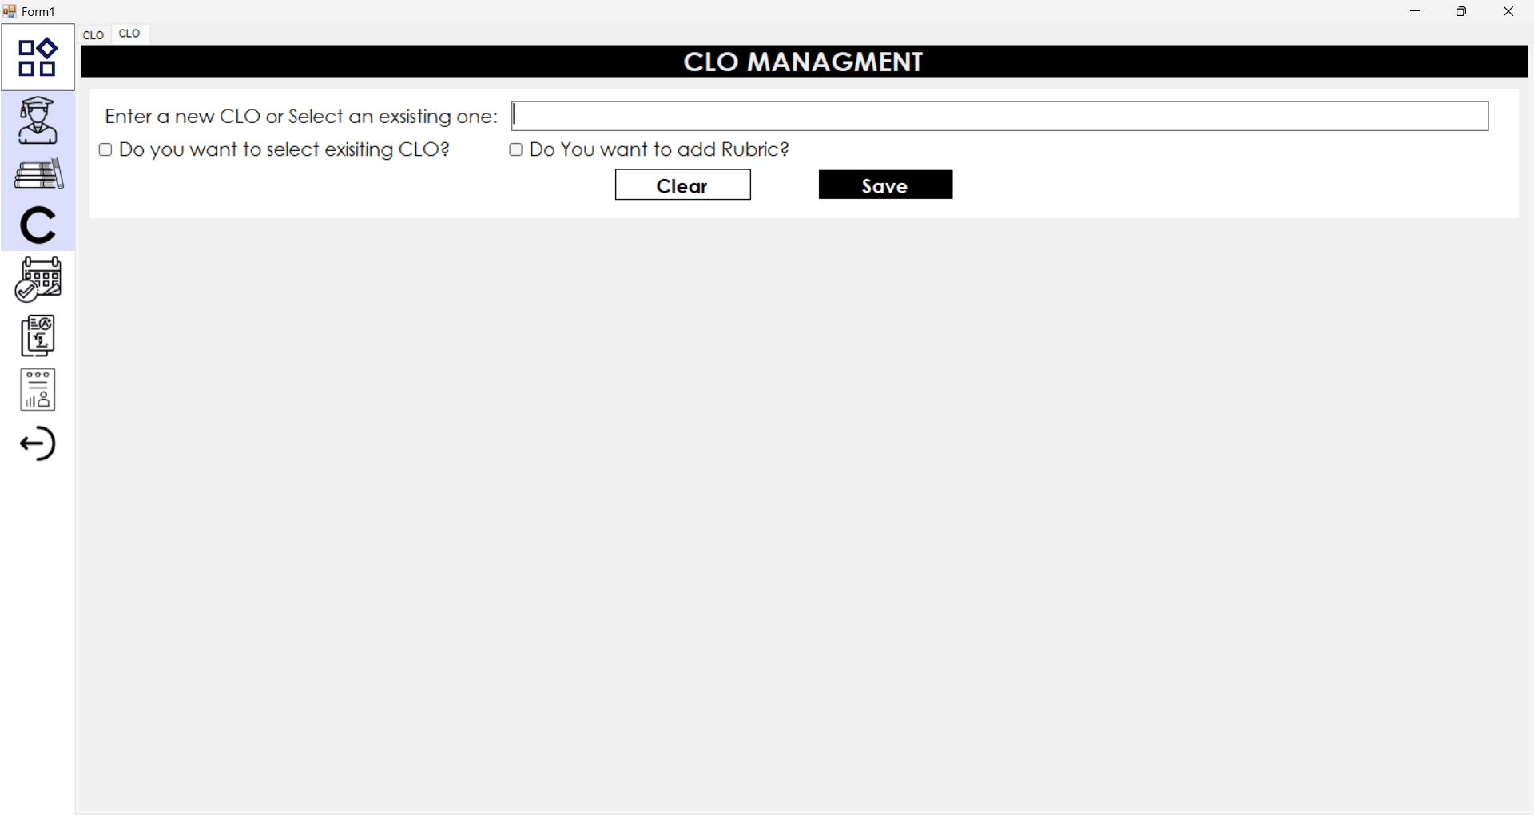Select the student management icon
This screenshot has height=815, width=1534.
(x=38, y=120)
